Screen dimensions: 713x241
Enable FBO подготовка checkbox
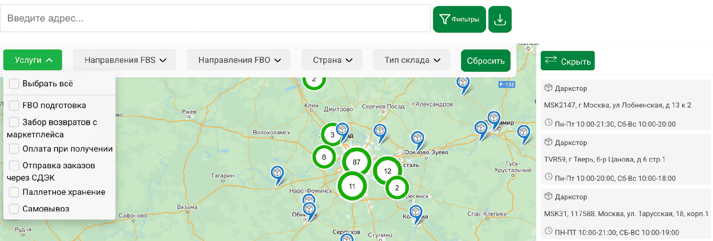point(14,105)
